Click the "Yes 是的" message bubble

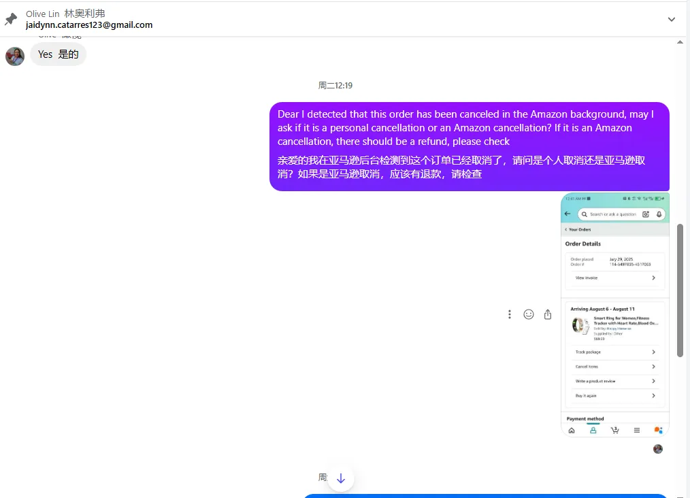[58, 54]
